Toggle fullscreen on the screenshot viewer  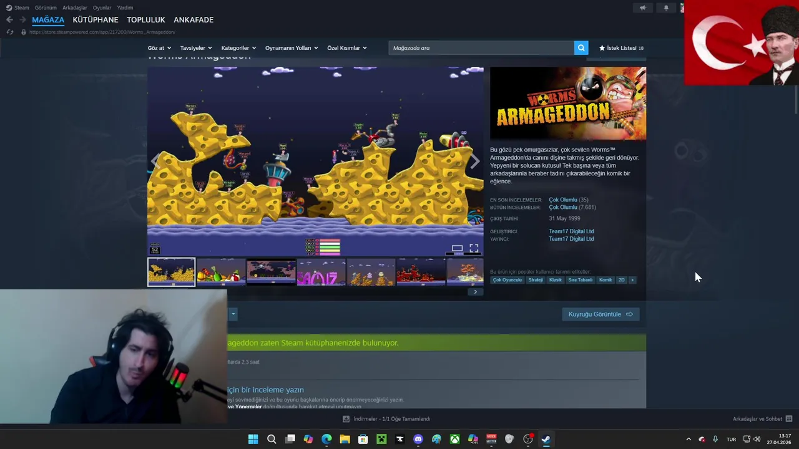474,248
